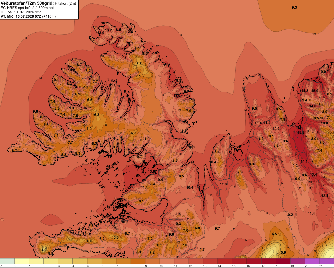Click the 13.8 temperature value

point(151,171)
